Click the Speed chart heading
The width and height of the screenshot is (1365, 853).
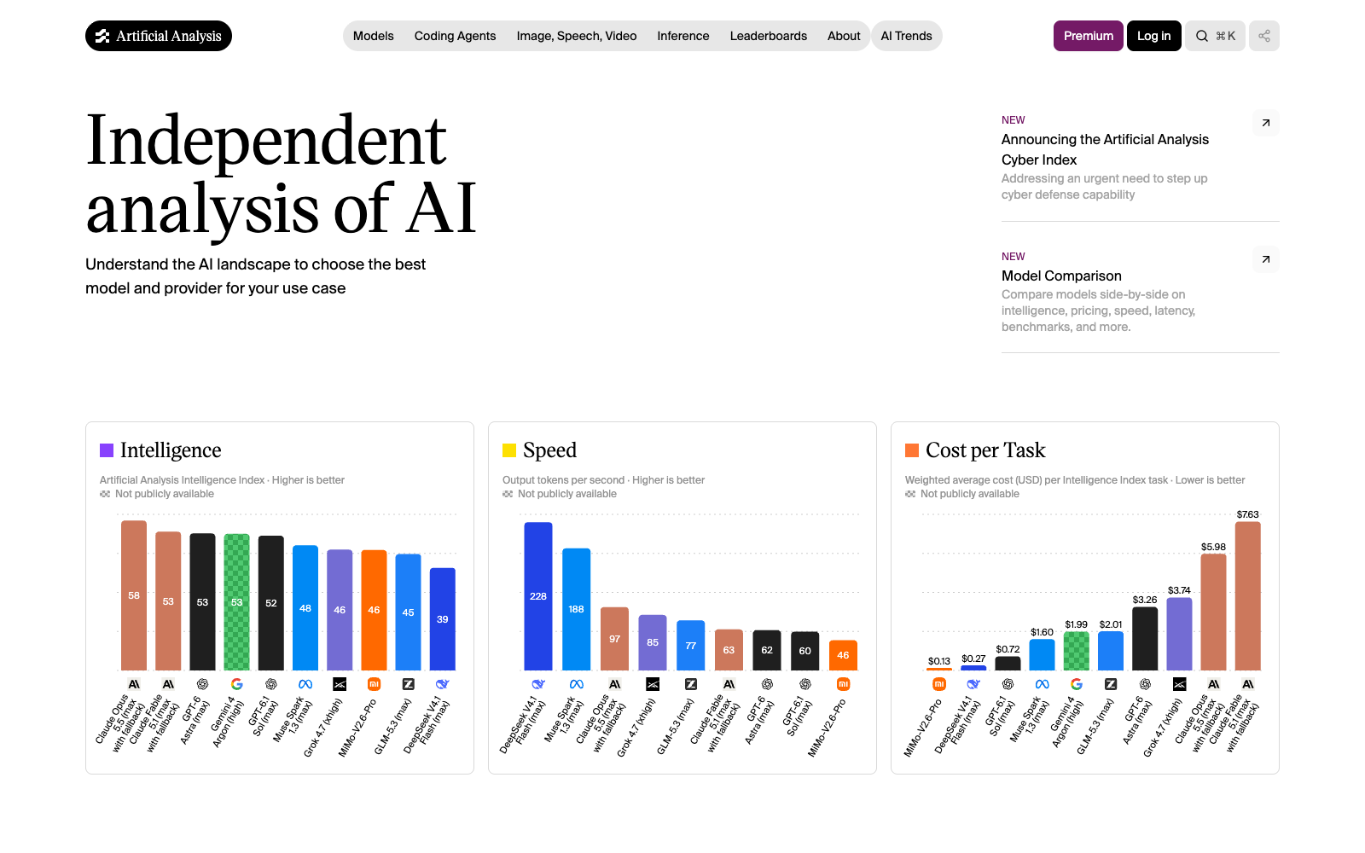[x=549, y=450]
